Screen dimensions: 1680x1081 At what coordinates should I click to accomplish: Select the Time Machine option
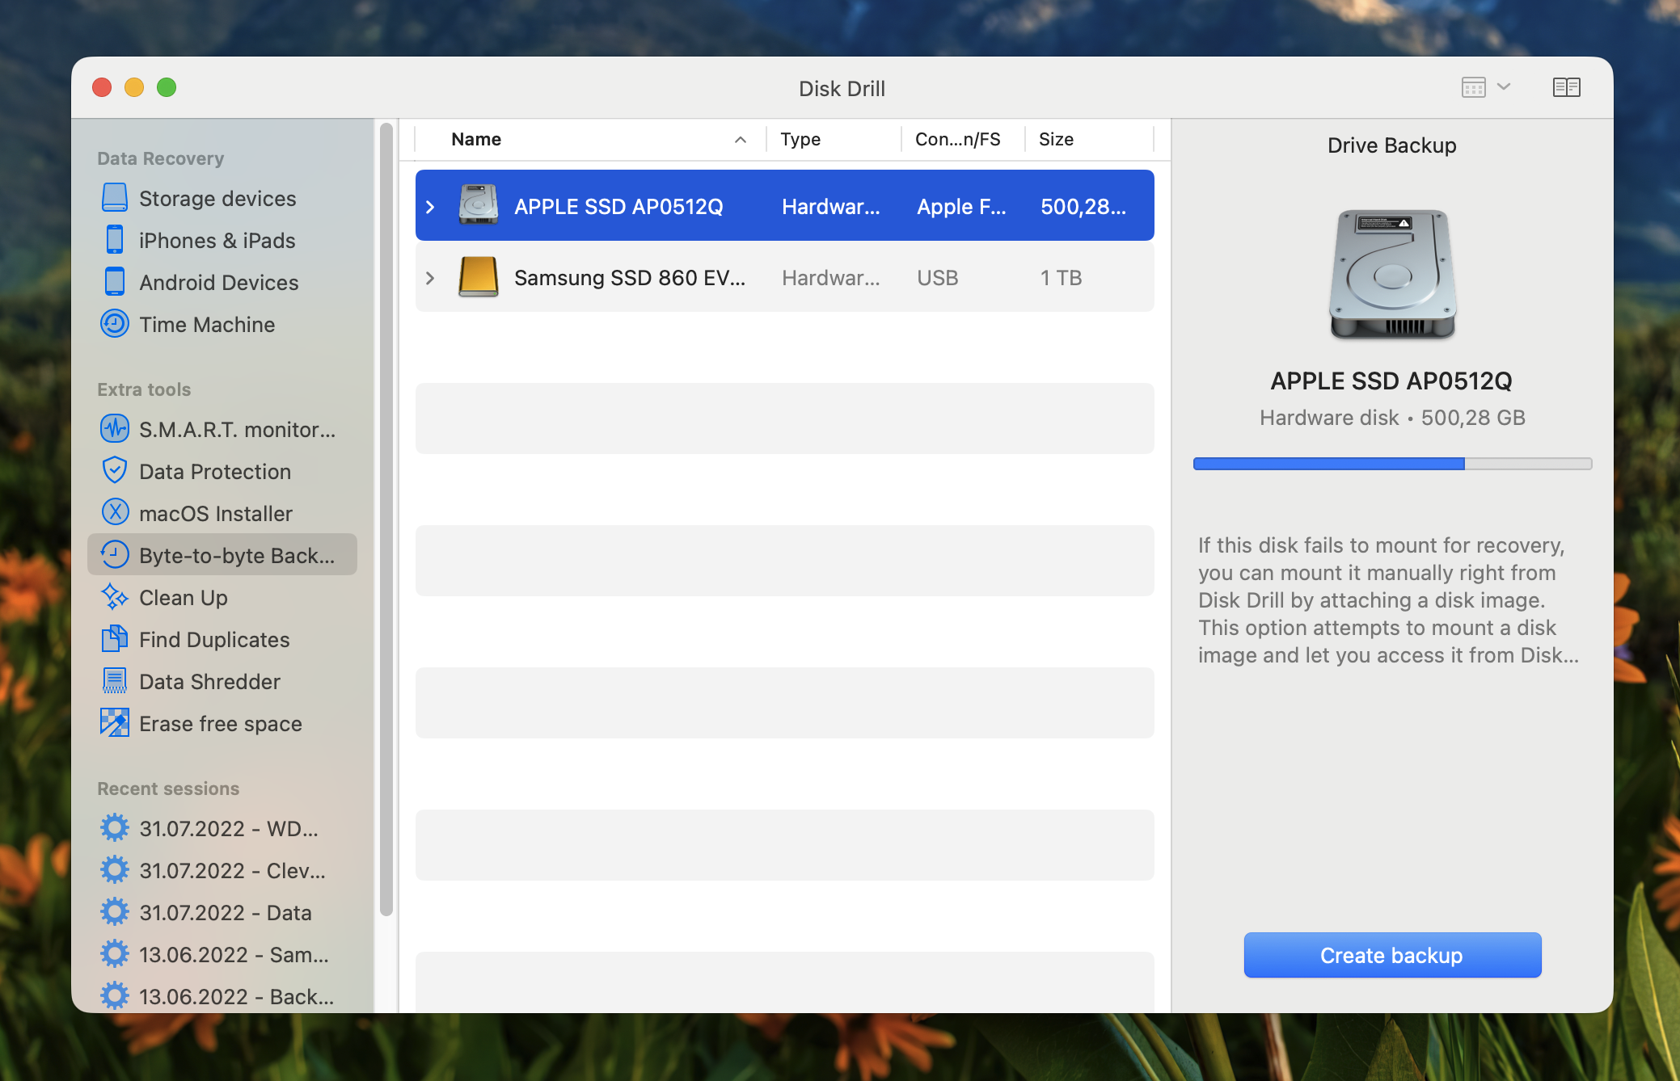coord(208,323)
